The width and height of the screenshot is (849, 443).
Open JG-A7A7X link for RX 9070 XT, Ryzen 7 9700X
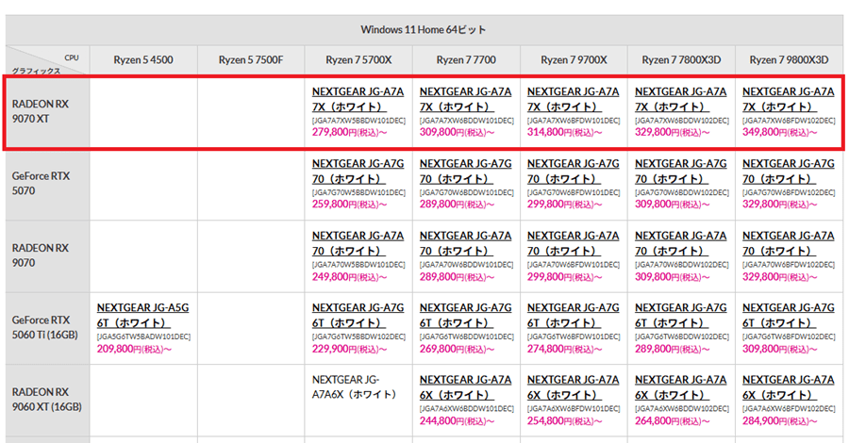point(573,100)
